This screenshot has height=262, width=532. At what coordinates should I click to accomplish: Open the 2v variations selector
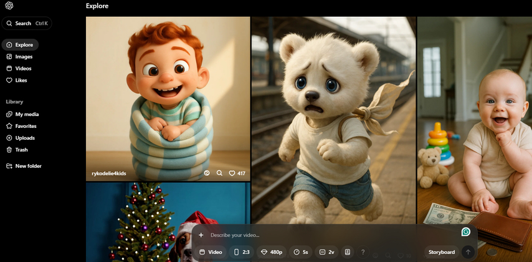[x=327, y=252]
